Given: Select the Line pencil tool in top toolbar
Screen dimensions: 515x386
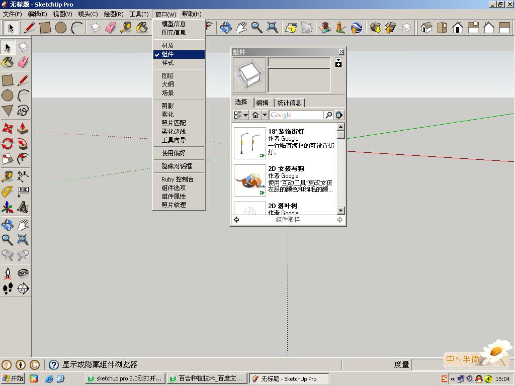Looking at the screenshot, I should (30, 28).
